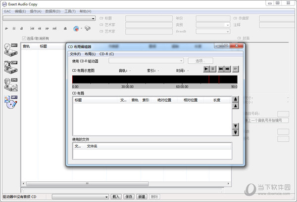Click the 文件名 column header in 使用的文件
Viewport: 297px width, 202px height.
[x=92, y=146]
